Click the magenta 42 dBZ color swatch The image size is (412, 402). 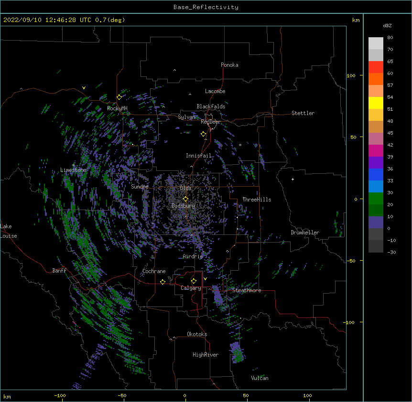pyautogui.click(x=376, y=150)
